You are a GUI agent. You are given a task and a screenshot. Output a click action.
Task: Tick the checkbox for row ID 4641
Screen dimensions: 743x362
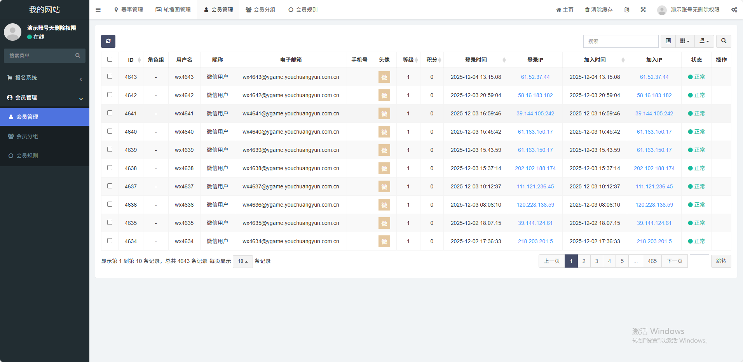click(110, 113)
